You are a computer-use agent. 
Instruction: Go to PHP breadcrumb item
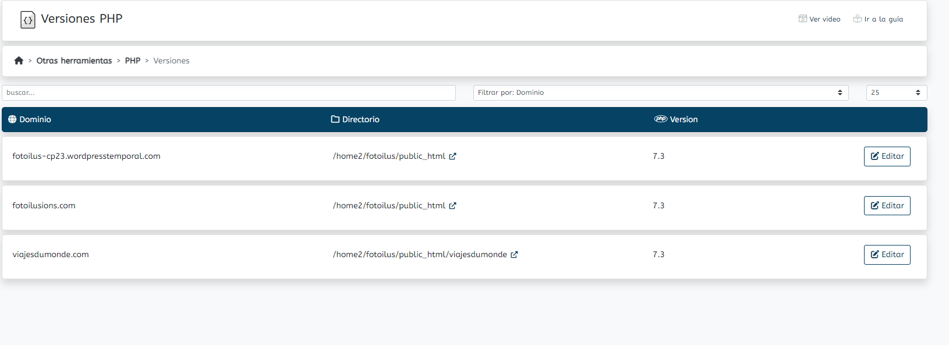pyautogui.click(x=133, y=61)
